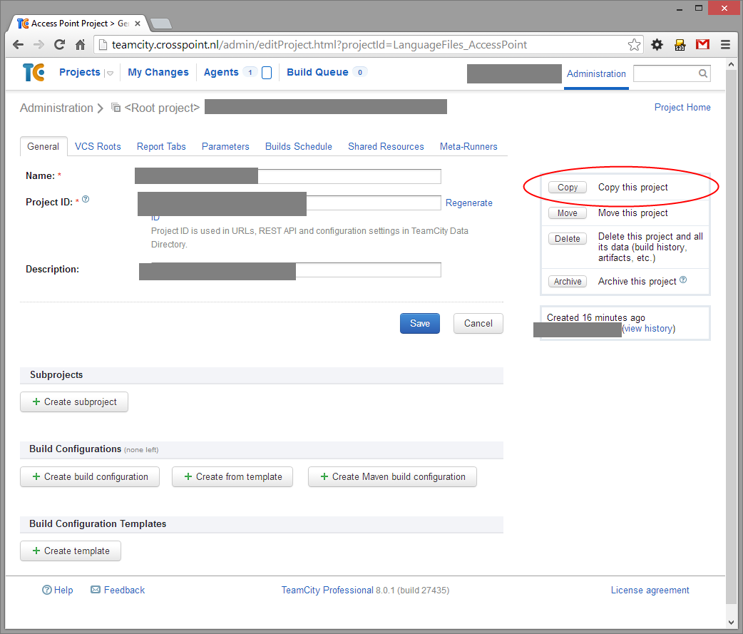Switch to the Meta-Runners tab
The width and height of the screenshot is (743, 634).
pos(468,146)
